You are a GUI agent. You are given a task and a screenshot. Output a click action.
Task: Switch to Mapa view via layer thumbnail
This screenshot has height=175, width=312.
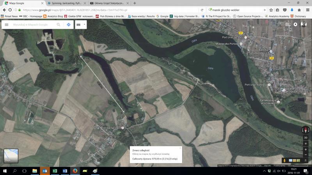point(11,156)
